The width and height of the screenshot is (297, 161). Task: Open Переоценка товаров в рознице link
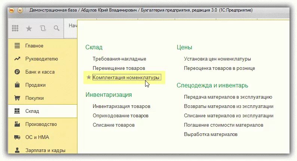pos(220,68)
